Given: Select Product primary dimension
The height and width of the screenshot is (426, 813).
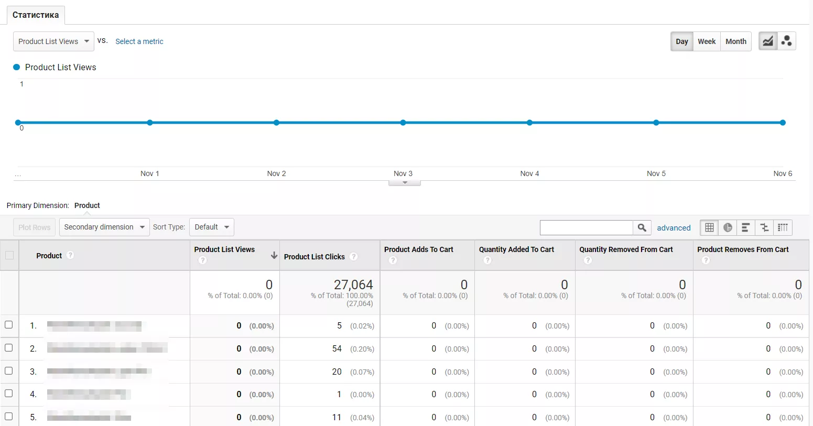Looking at the screenshot, I should (87, 205).
